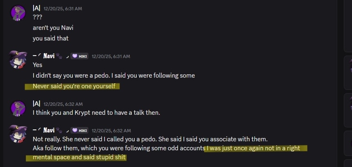Click Navi's witch-hat avatar beside the "Yes" message
This screenshot has height=167, width=352.
(18, 60)
